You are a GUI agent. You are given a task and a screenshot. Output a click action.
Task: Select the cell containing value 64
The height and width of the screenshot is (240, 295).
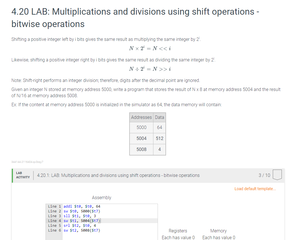click(159, 127)
